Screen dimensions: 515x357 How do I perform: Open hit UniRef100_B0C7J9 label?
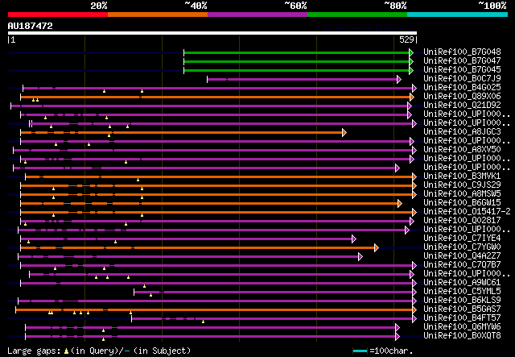462,78
